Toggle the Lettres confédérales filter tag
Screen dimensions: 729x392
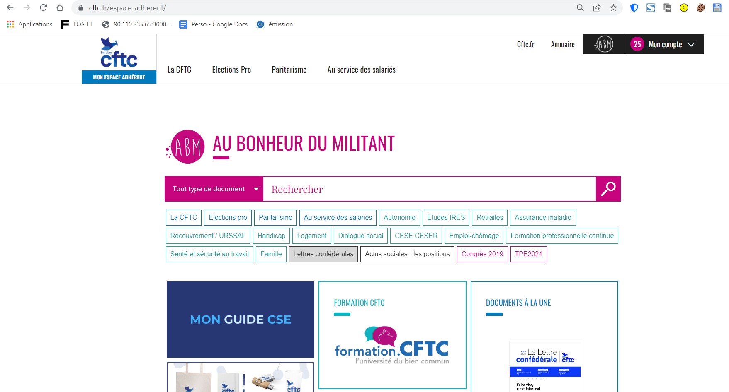[x=323, y=254]
